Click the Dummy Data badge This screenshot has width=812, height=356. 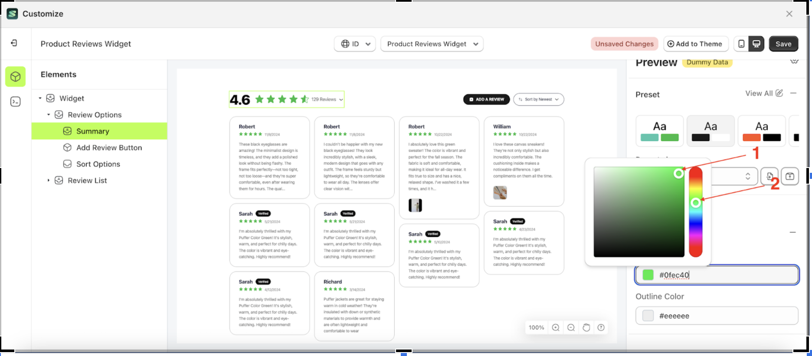tap(707, 62)
